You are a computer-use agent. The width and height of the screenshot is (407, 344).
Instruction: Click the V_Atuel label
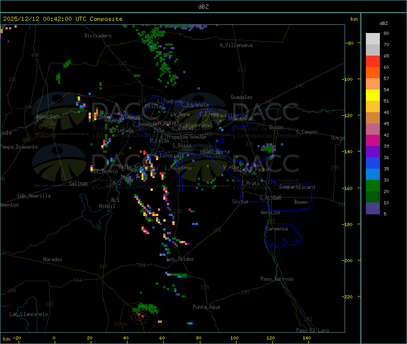pyautogui.click(x=232, y=167)
